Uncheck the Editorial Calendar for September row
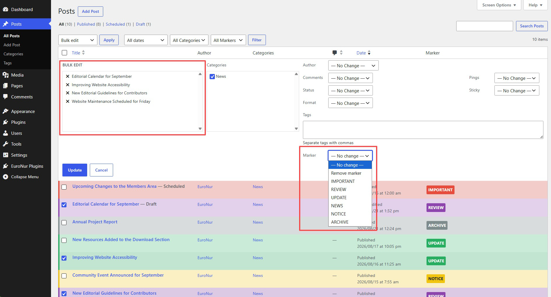 click(64, 205)
